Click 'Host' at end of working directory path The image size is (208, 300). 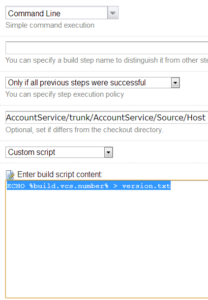click(x=196, y=117)
